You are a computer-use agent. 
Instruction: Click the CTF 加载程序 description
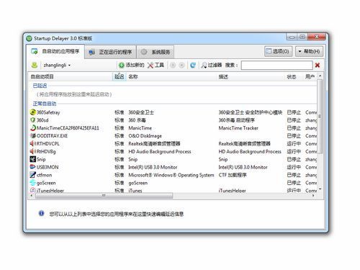[233, 175]
